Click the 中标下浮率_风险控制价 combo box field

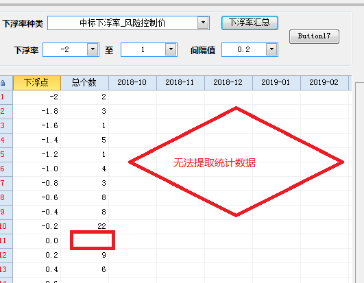point(128,23)
